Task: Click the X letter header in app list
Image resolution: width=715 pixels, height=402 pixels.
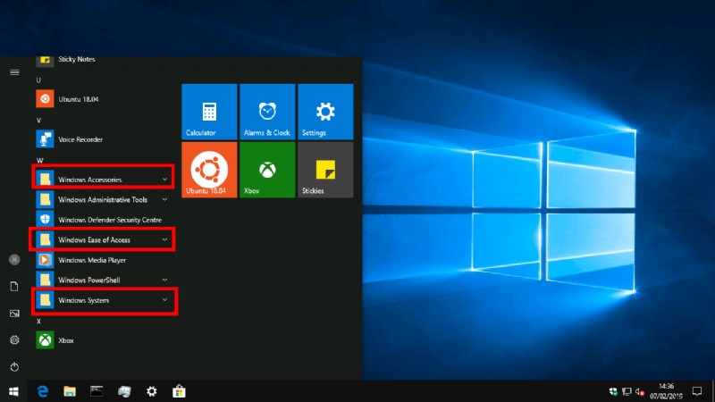Action: (38, 322)
